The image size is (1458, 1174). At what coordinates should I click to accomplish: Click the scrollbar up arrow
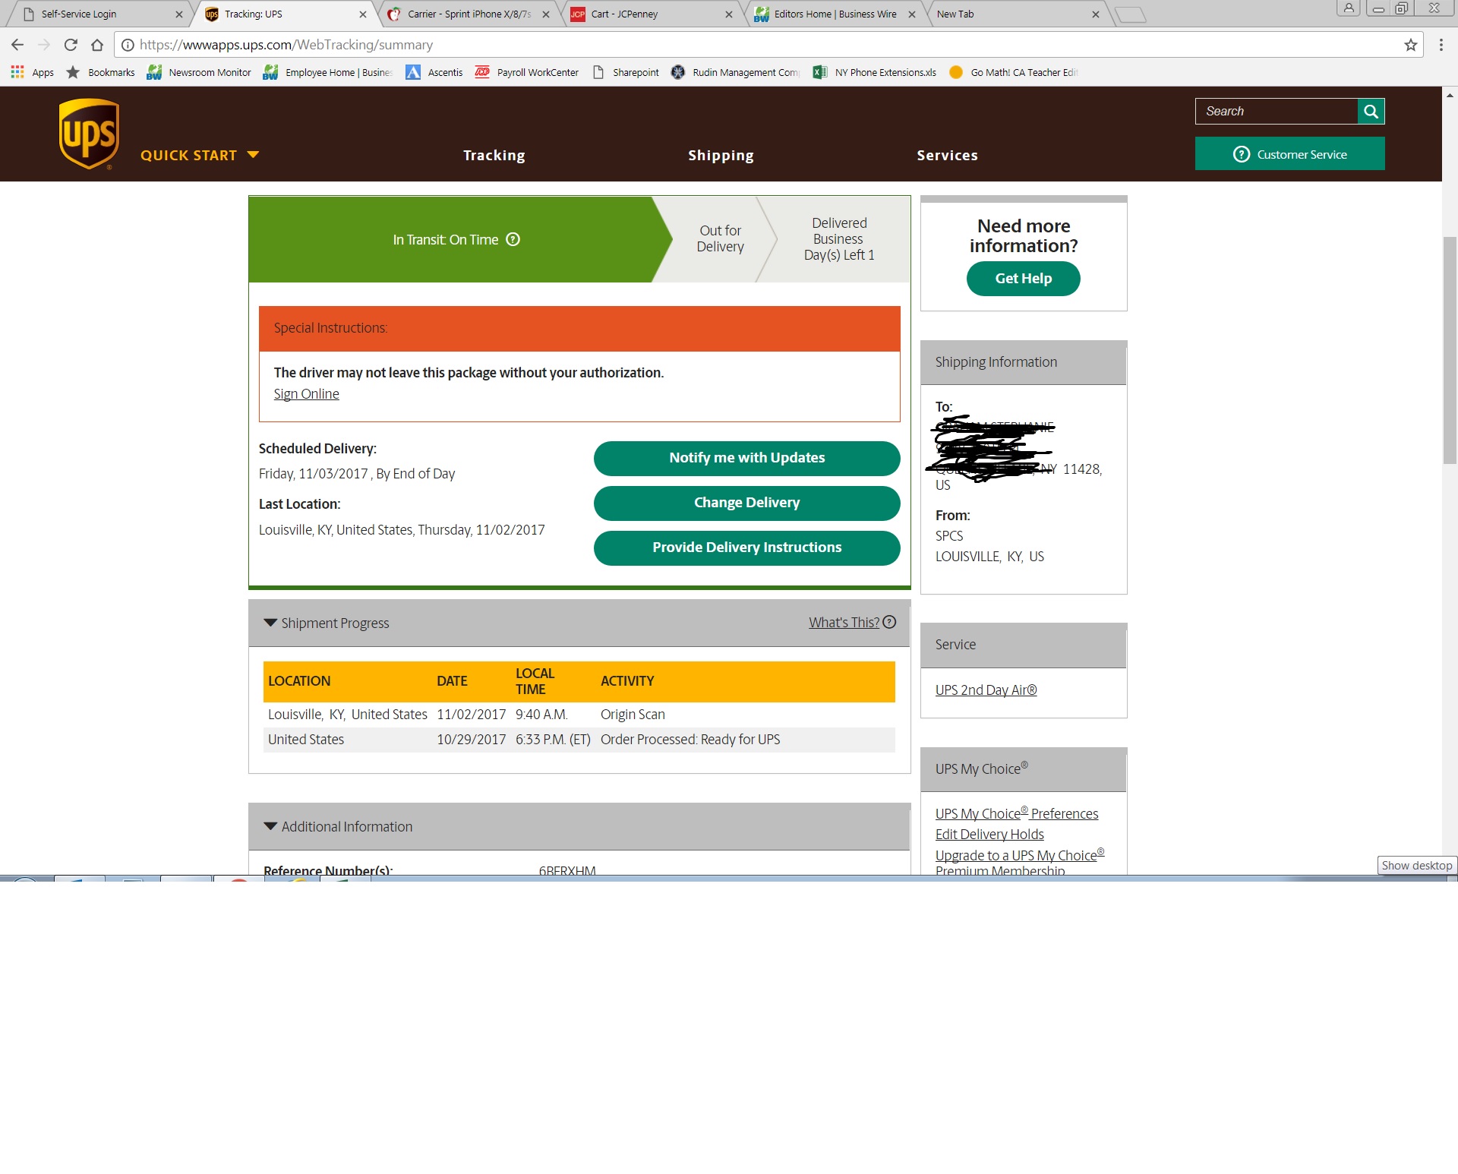1450,96
